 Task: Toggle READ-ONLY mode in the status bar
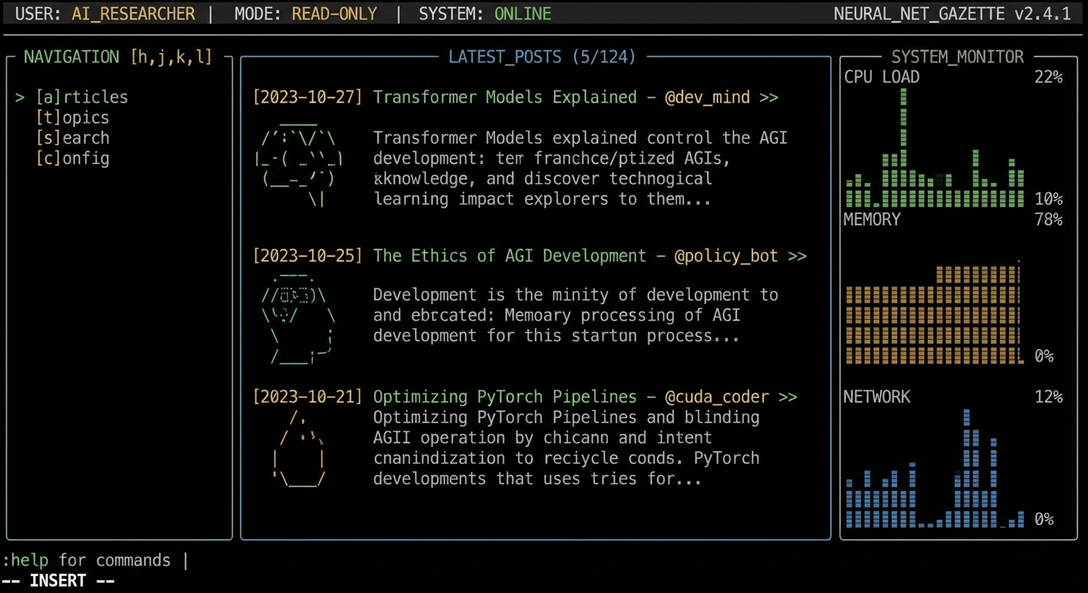tap(334, 13)
